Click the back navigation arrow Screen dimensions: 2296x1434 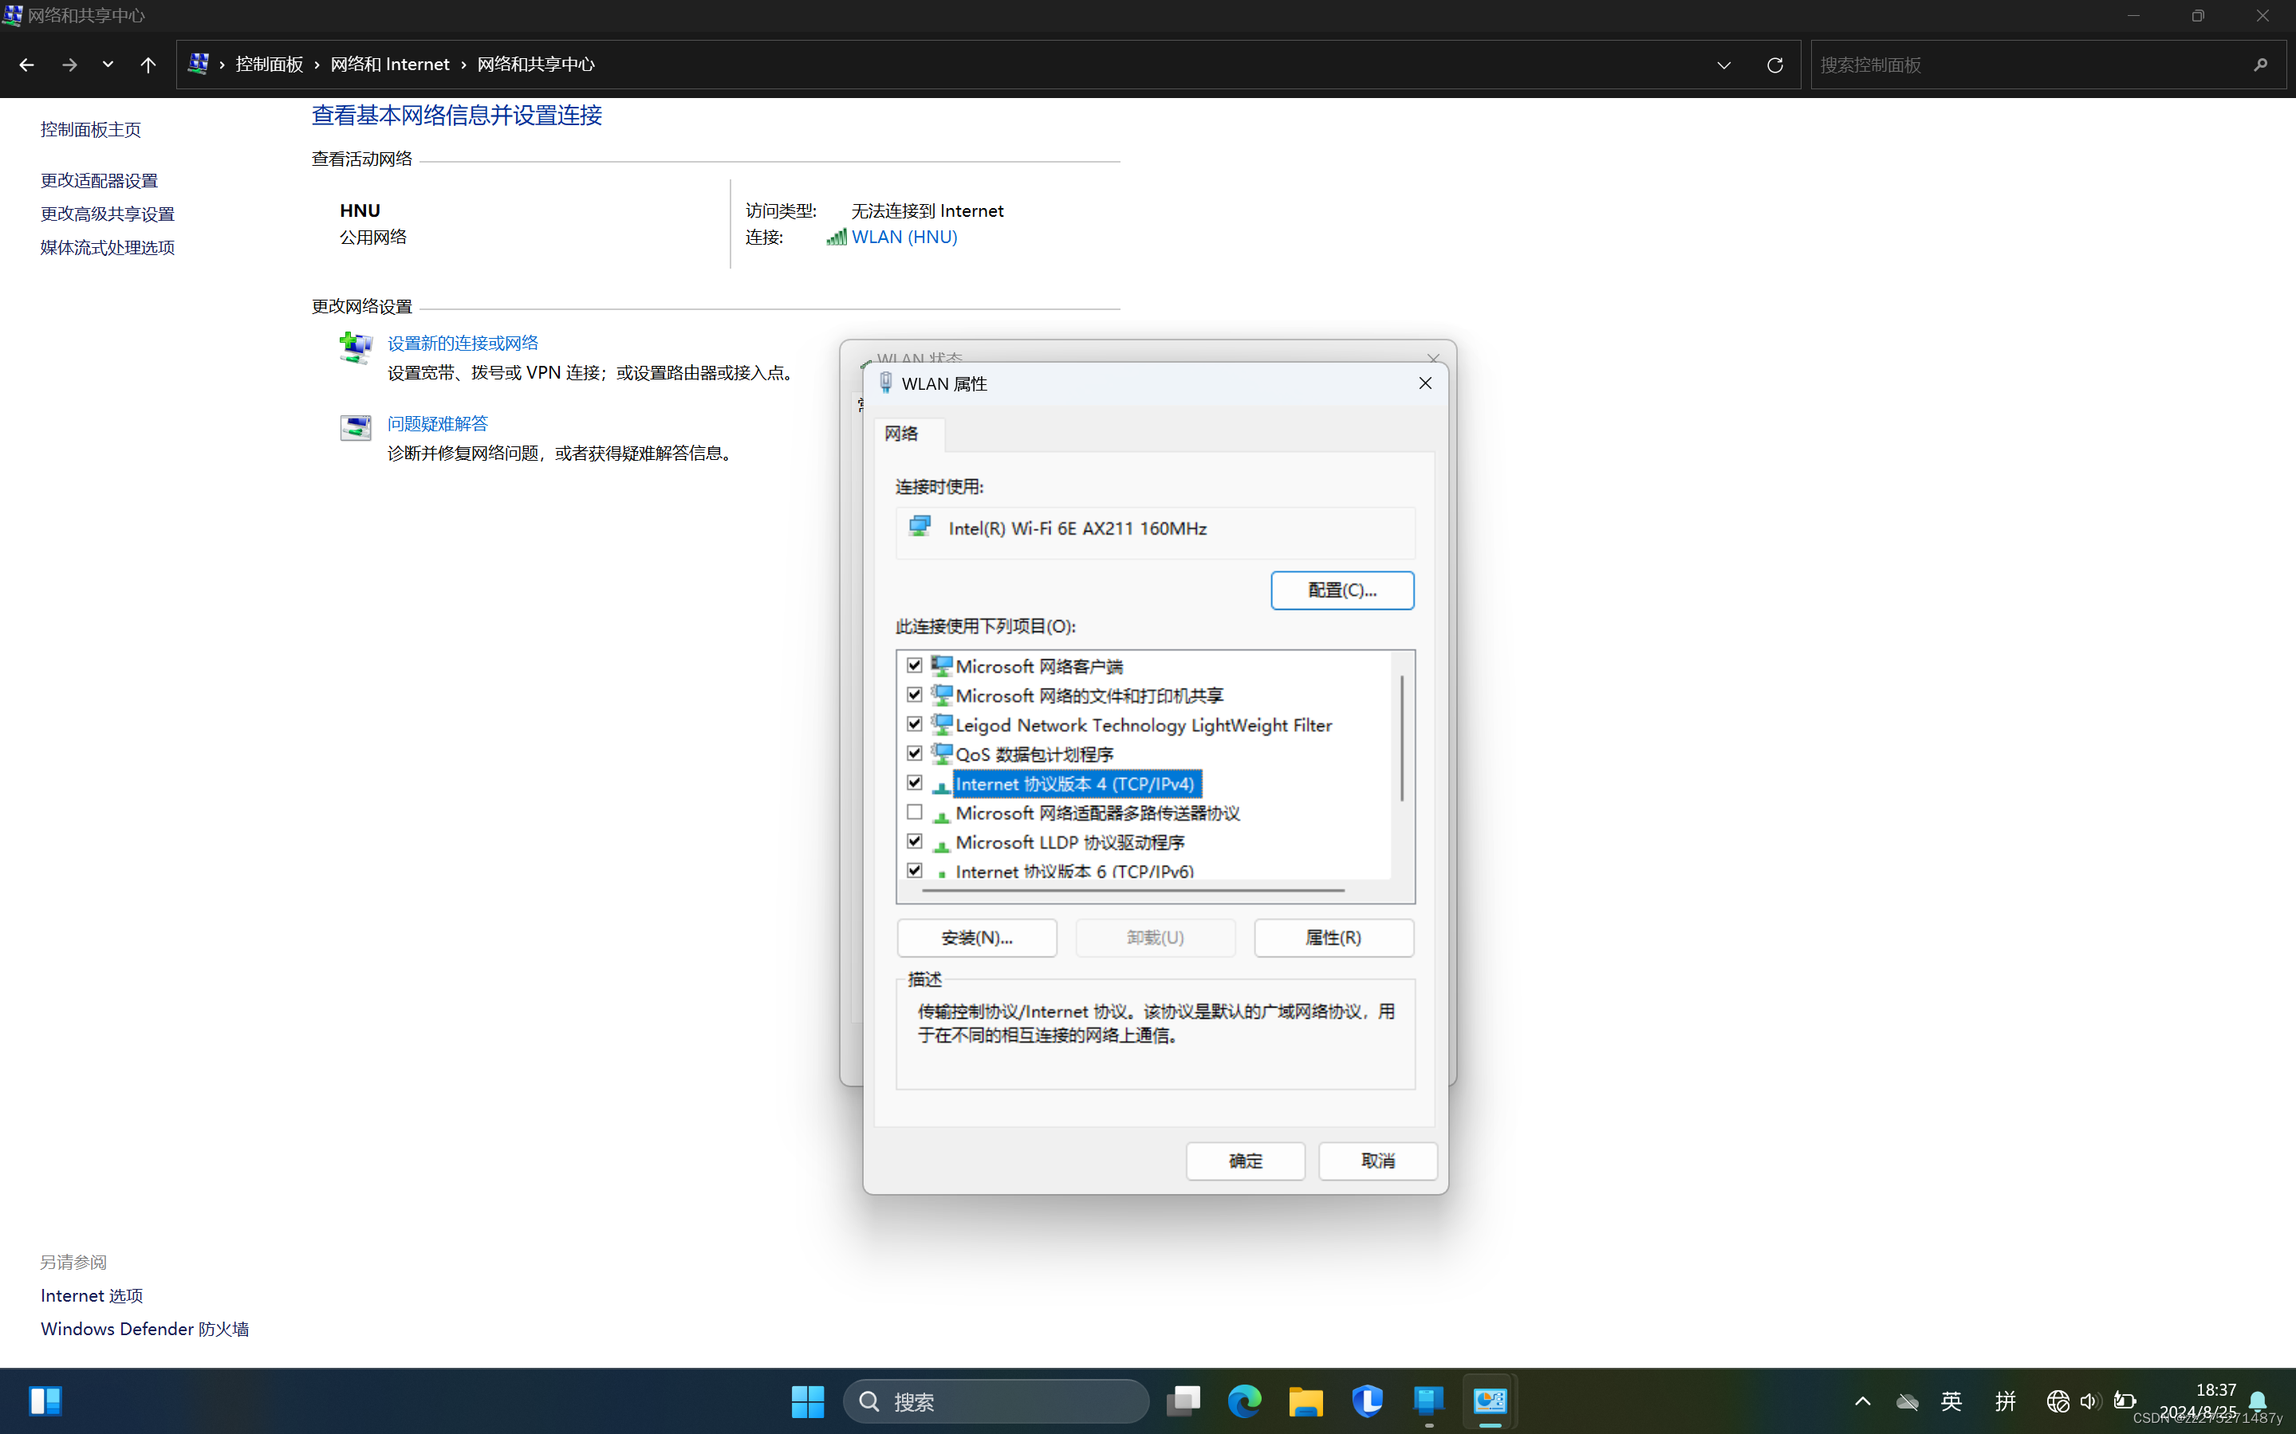26,65
